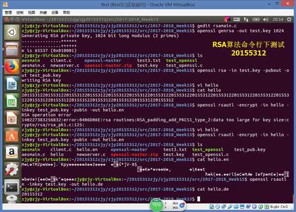296x212 pixels.
Task: Click the VirtualBox shared folders status icon
Action: pyautogui.click(x=236, y=207)
